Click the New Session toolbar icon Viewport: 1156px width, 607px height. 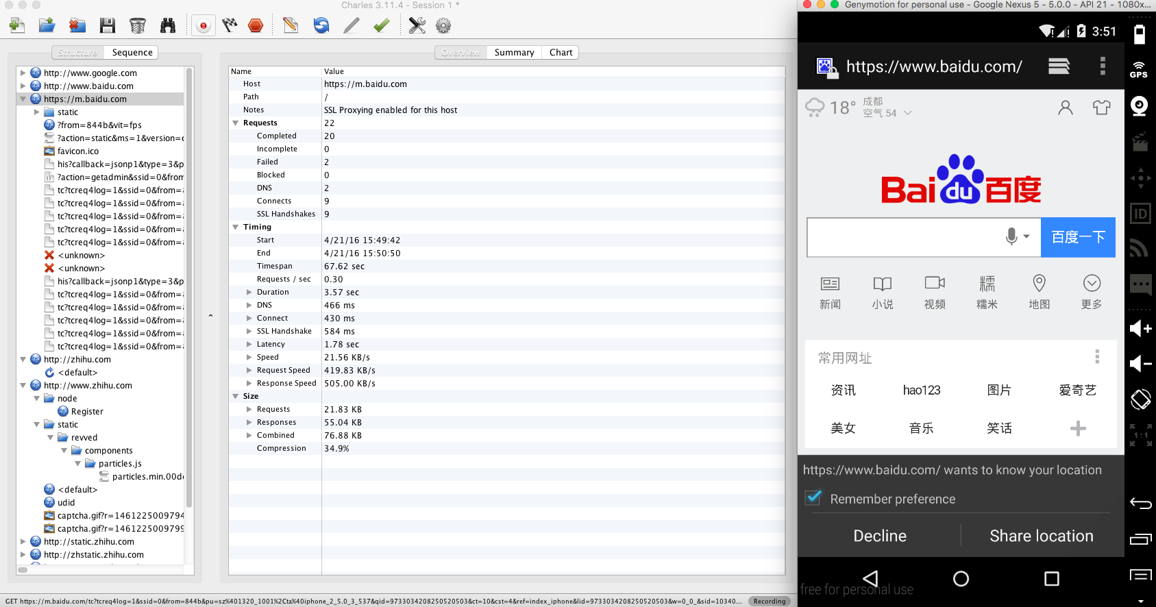click(x=17, y=26)
